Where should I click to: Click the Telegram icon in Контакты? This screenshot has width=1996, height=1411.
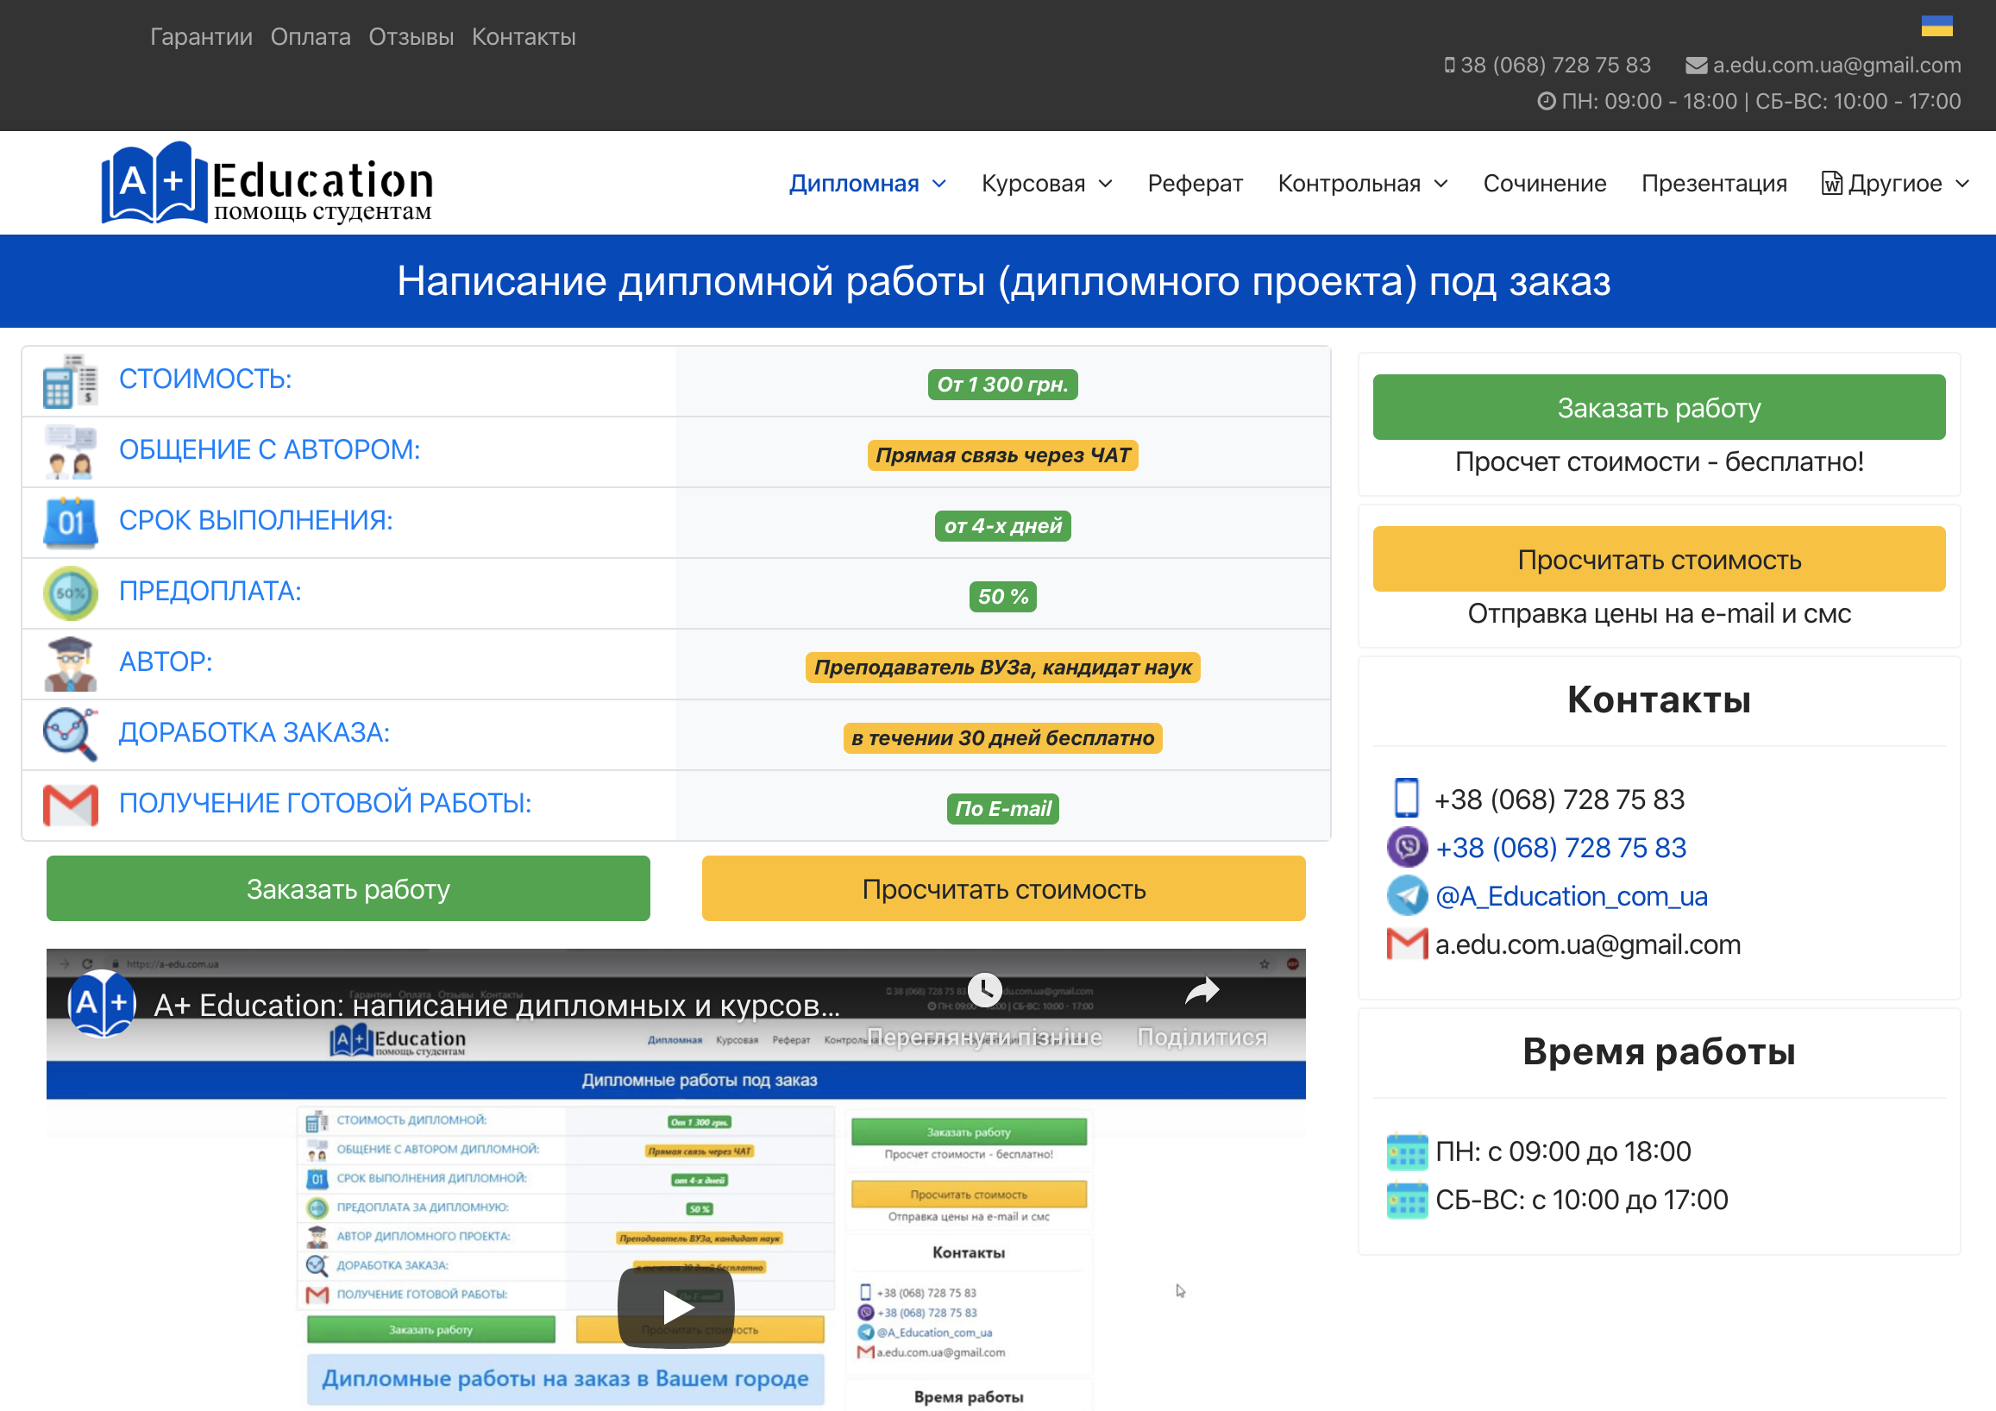pyautogui.click(x=1406, y=895)
